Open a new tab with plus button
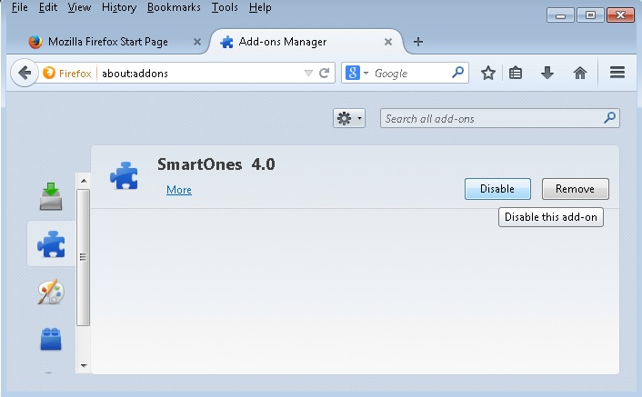642x397 pixels. point(418,41)
